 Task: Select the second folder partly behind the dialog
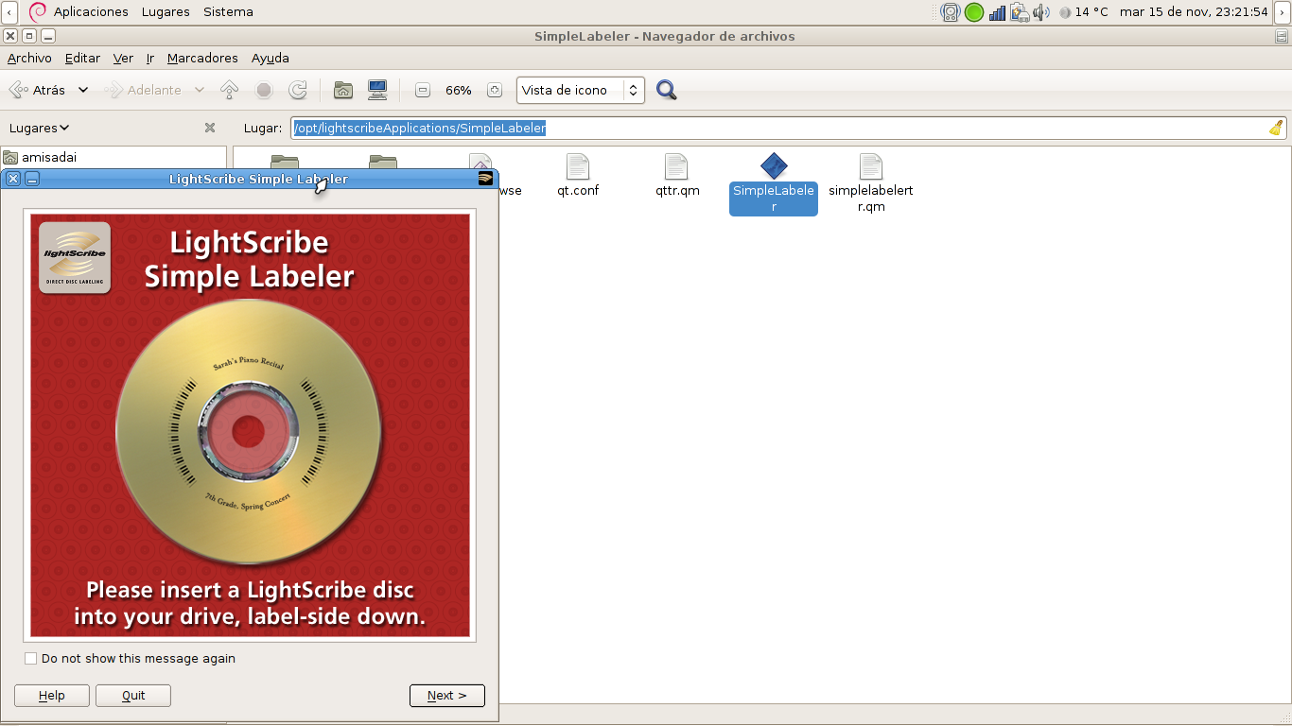[x=382, y=161]
